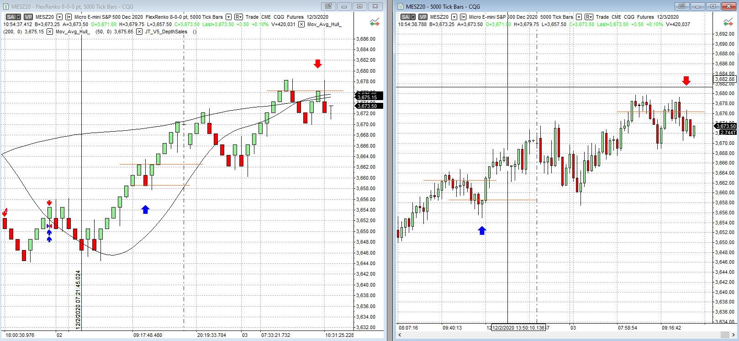Screen dimensions: 739x341
Task: Click the VP button in 5000 Tick Bars window
Action: click(422, 17)
